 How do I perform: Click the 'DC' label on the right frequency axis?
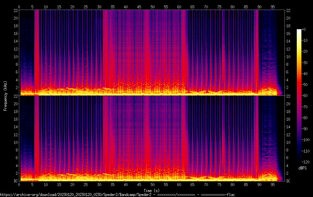(x=288, y=181)
